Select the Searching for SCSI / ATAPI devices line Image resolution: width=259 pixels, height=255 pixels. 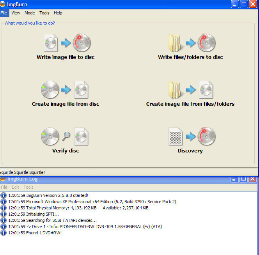pos(53,220)
